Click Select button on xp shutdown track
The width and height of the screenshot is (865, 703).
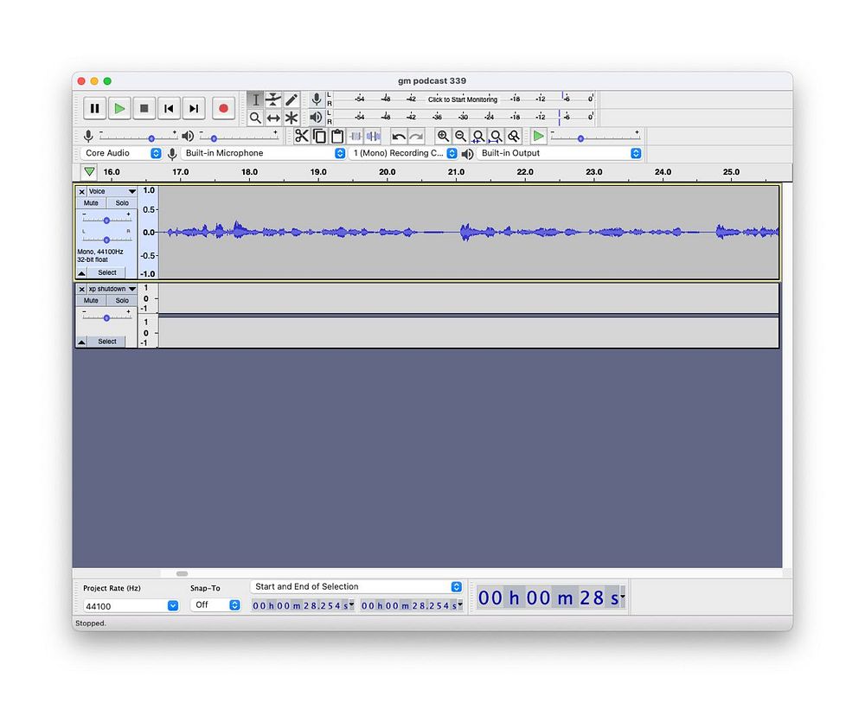coord(106,342)
